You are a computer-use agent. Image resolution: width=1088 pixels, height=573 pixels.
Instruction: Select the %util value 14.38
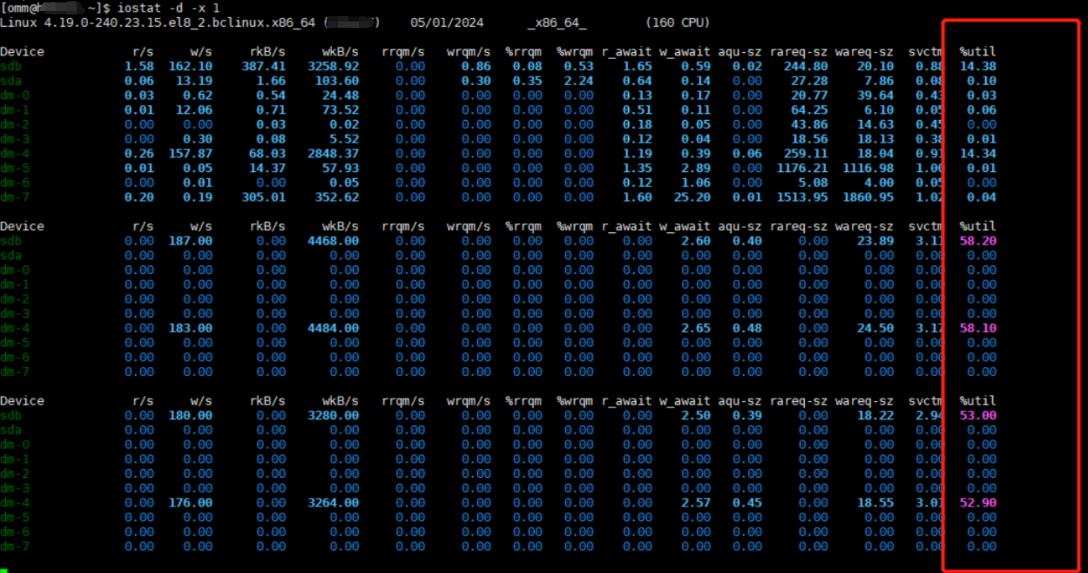(978, 66)
